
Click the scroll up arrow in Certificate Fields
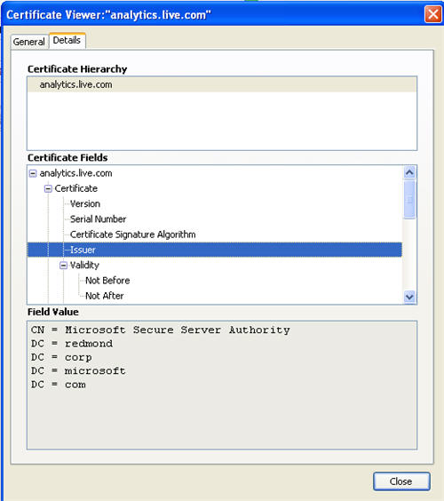coord(409,172)
